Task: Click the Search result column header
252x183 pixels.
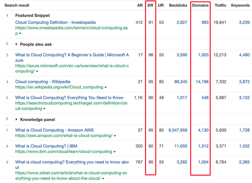Action: point(17,5)
